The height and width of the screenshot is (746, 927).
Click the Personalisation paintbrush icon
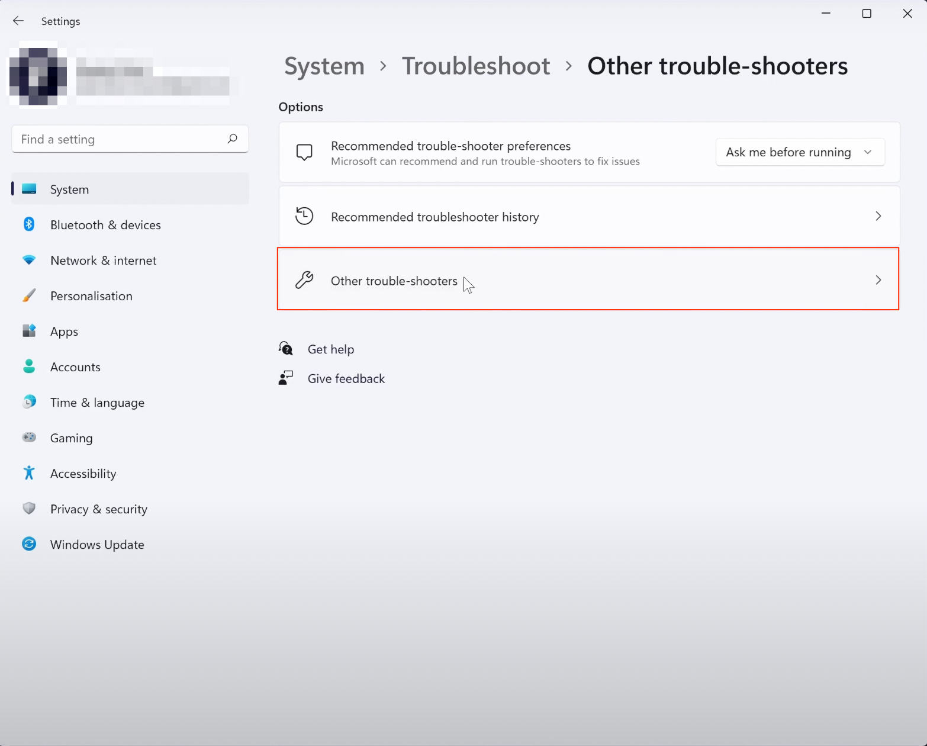point(29,295)
